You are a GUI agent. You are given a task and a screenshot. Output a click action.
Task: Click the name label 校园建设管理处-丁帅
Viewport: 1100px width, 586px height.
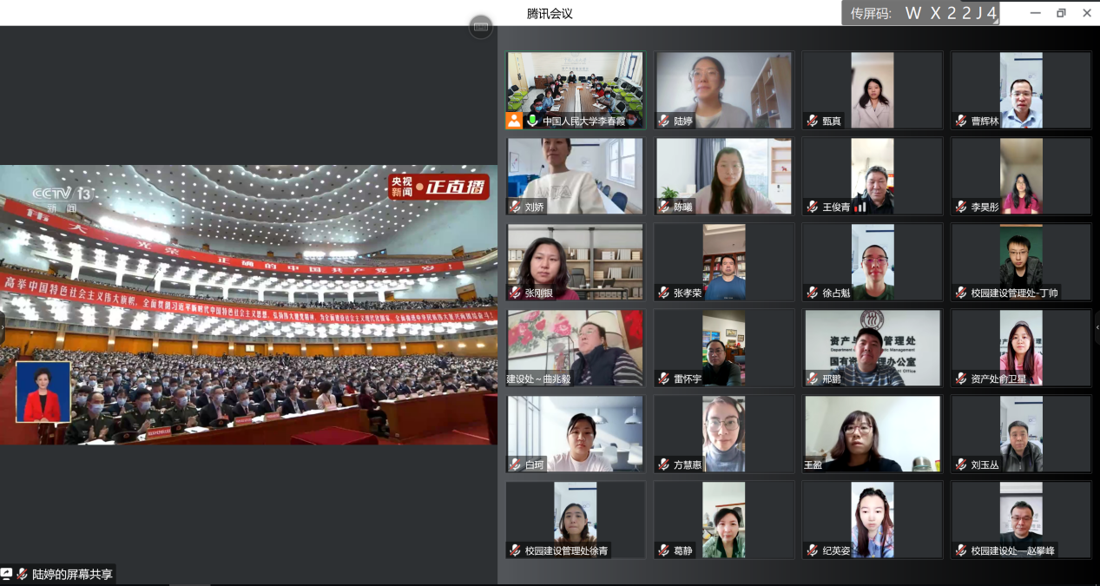1015,293
